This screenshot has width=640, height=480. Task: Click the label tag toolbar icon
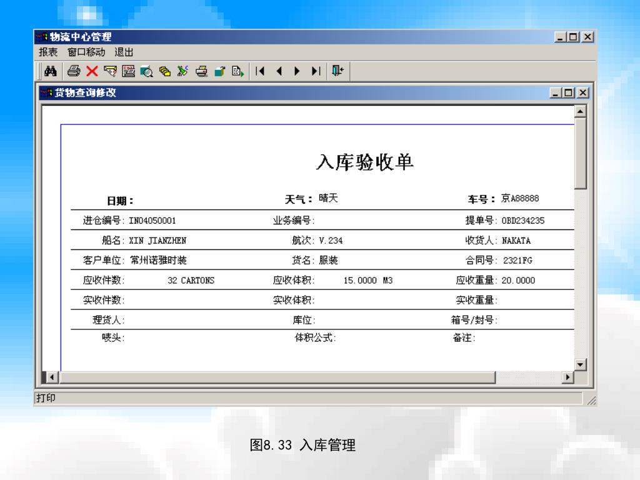point(110,71)
